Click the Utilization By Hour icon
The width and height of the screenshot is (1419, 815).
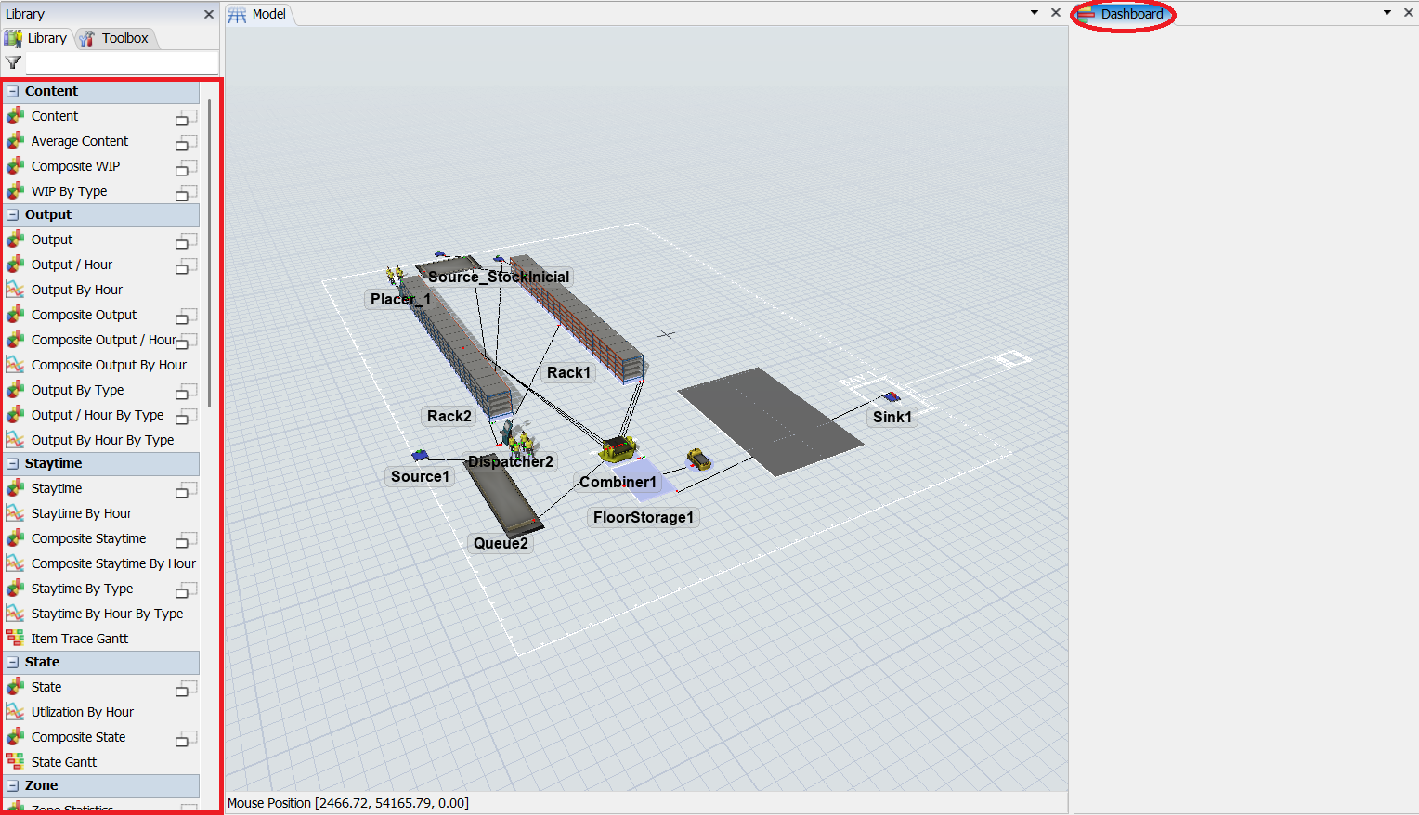point(15,712)
